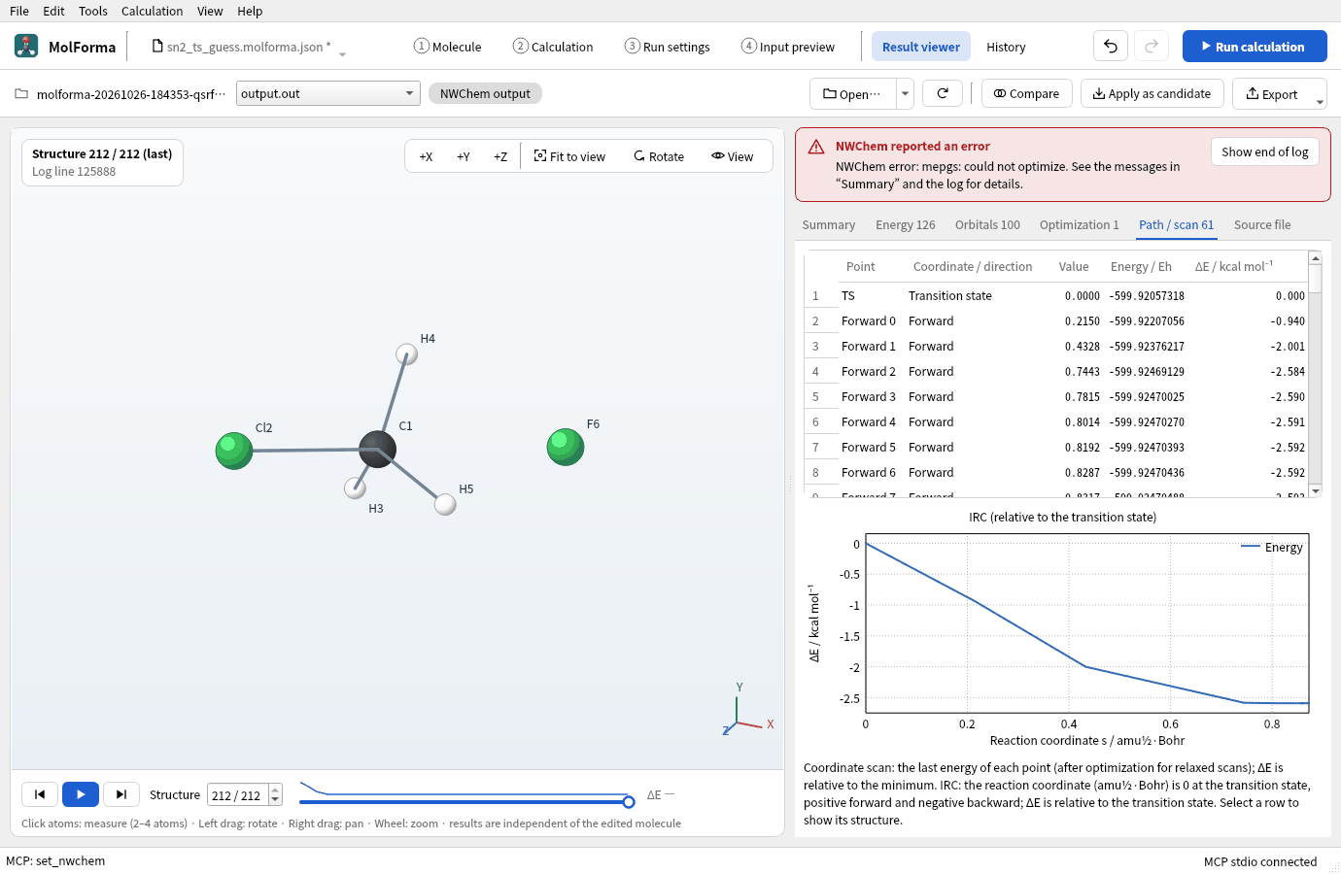
Task: Click Run calculation button
Action: pos(1254,46)
